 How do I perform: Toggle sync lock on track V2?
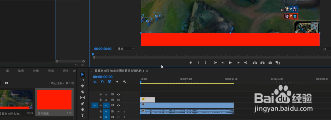pyautogui.click(x=113, y=100)
